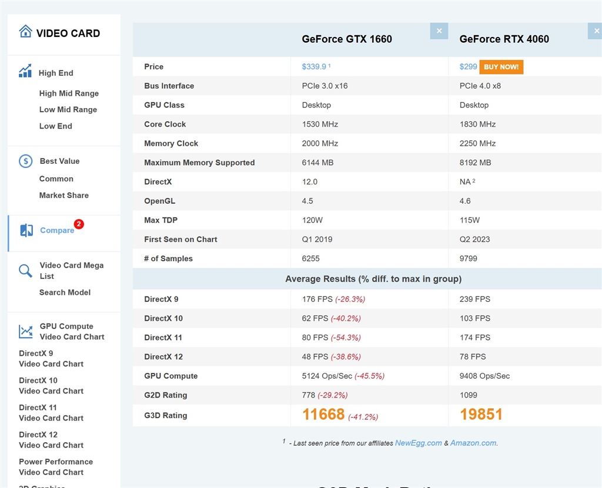The image size is (602, 488).
Task: Click the 6255 samples value
Action: coord(310,258)
